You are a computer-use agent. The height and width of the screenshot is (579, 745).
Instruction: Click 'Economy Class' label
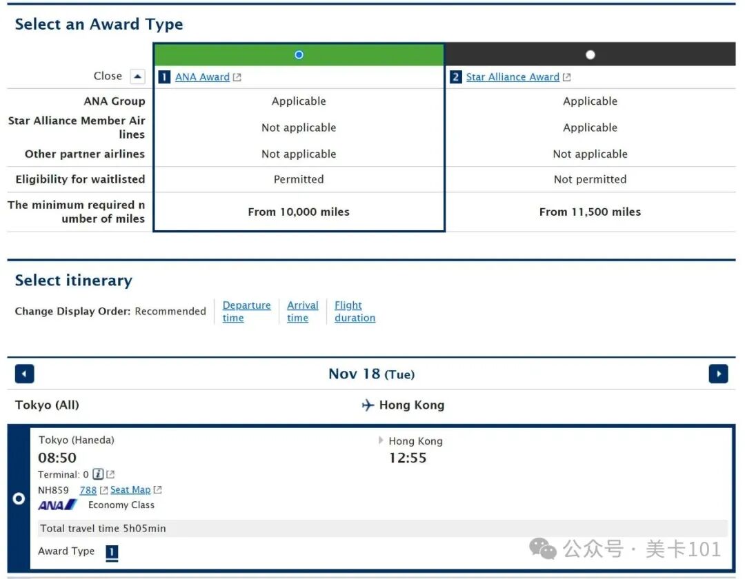coord(121,505)
